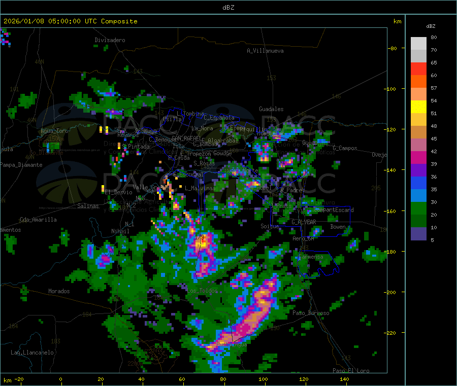Image resolution: width=457 pixels, height=386 pixels.
Task: Click the dBZ title at top
Action: 228,8
